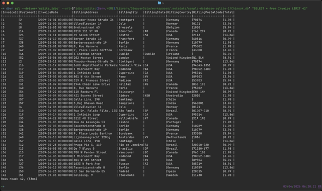Click the 'dbvr' command at the prompt
This screenshot has height=191, width=322.
click(10, 9)
